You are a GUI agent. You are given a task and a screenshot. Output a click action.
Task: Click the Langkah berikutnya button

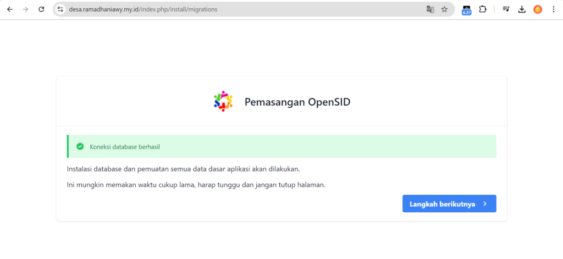pyautogui.click(x=449, y=203)
